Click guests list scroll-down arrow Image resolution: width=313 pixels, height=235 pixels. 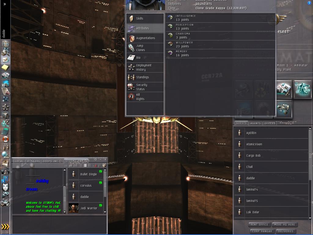coord(310,218)
